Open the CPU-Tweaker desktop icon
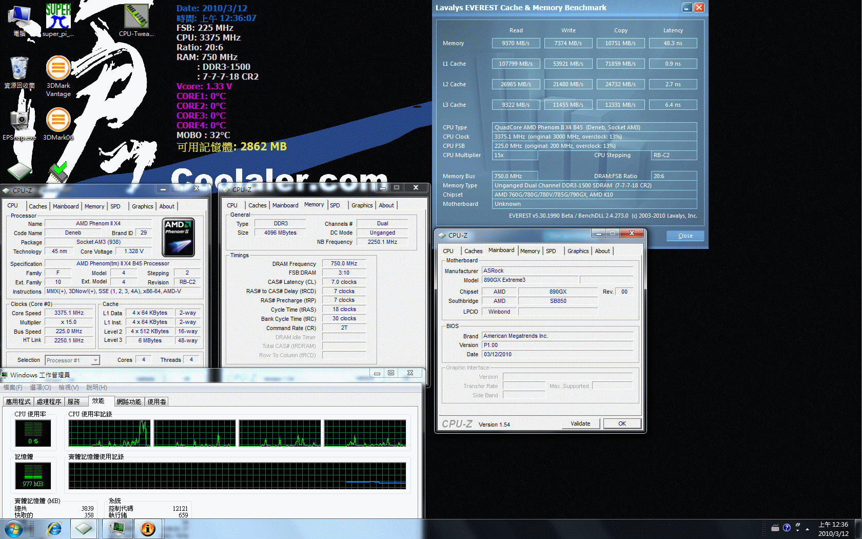This screenshot has width=862, height=539. click(x=136, y=21)
